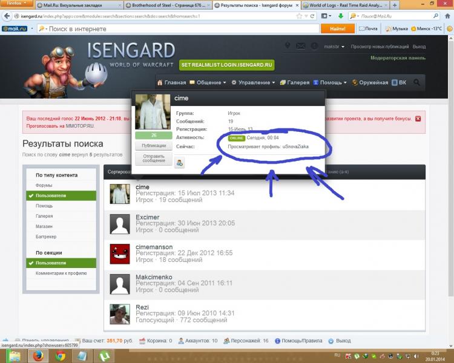
Task: Bookmark page with star icon
Action: 299,16
